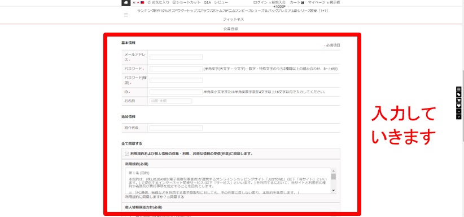Open the カート cart link
This screenshot has width=464, height=217.
297,2
